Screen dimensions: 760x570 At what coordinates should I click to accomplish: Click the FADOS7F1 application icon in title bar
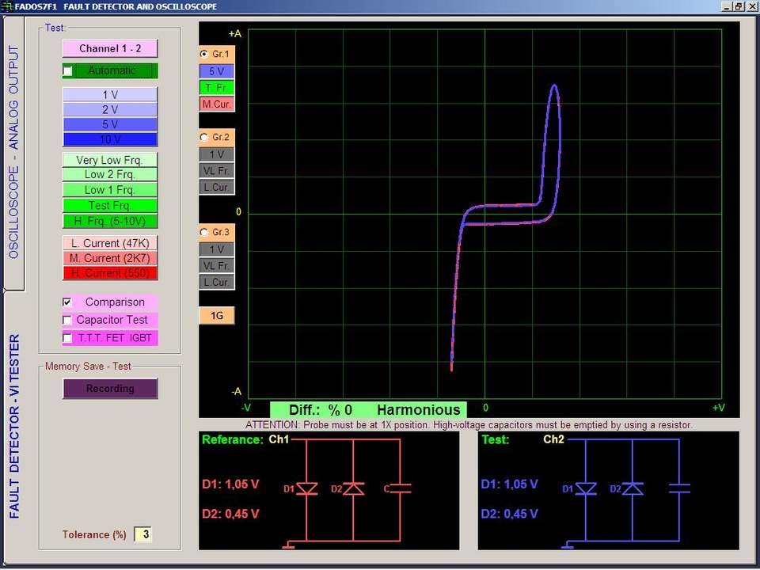7,6
